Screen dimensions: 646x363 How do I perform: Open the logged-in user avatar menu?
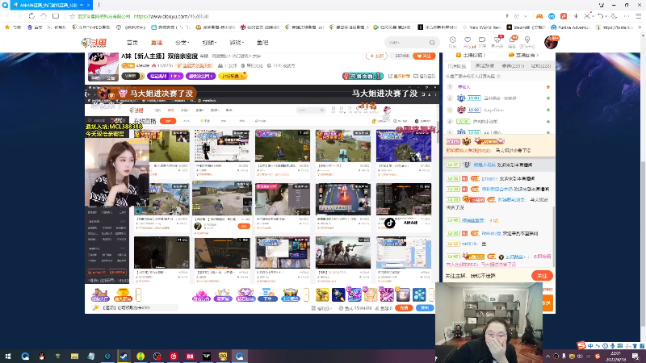coord(551,42)
